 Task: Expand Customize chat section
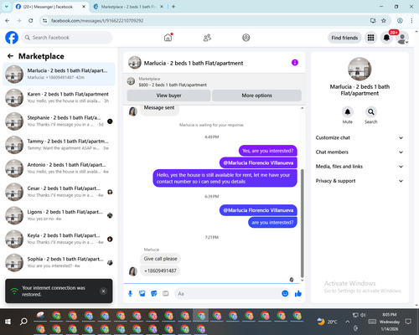click(x=360, y=137)
